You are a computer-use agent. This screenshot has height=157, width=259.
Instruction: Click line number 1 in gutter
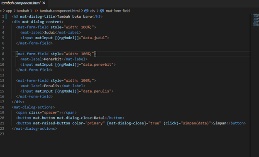(3, 17)
